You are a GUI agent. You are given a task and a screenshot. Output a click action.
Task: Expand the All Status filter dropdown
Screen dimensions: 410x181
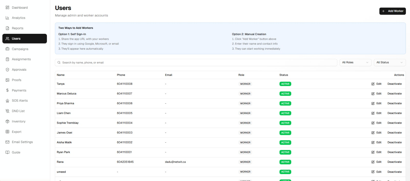click(389, 62)
